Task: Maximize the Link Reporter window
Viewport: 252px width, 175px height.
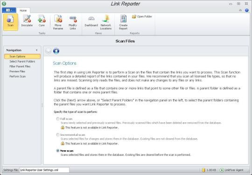Action: tap(238, 4)
